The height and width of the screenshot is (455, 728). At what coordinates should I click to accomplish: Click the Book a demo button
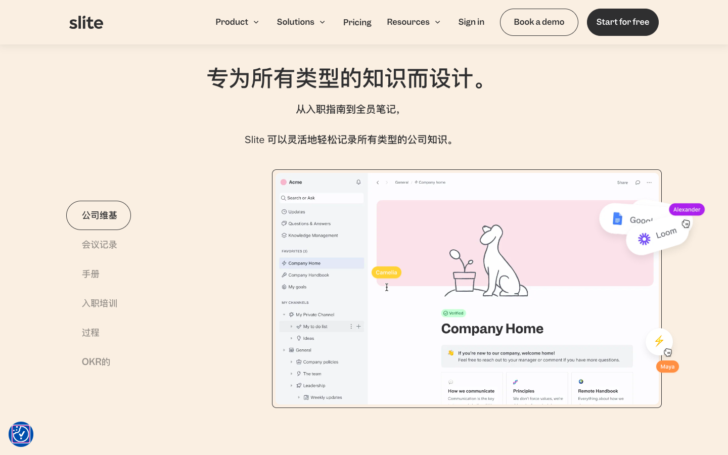coord(539,22)
